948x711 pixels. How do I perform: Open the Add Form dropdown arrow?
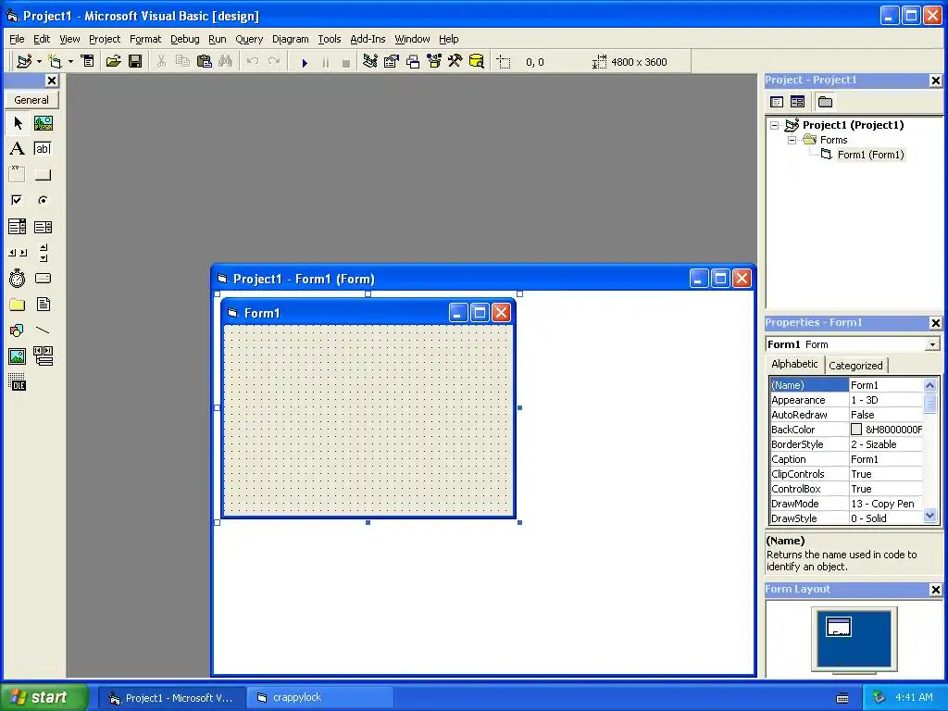[x=70, y=62]
